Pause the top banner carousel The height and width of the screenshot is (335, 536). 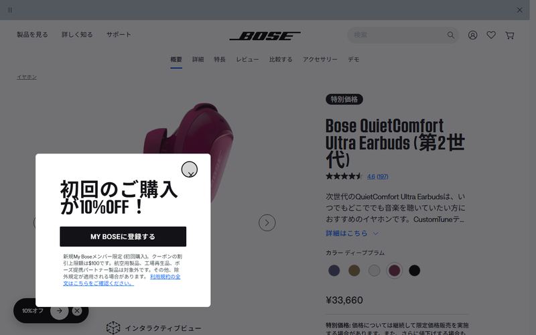[x=10, y=10]
